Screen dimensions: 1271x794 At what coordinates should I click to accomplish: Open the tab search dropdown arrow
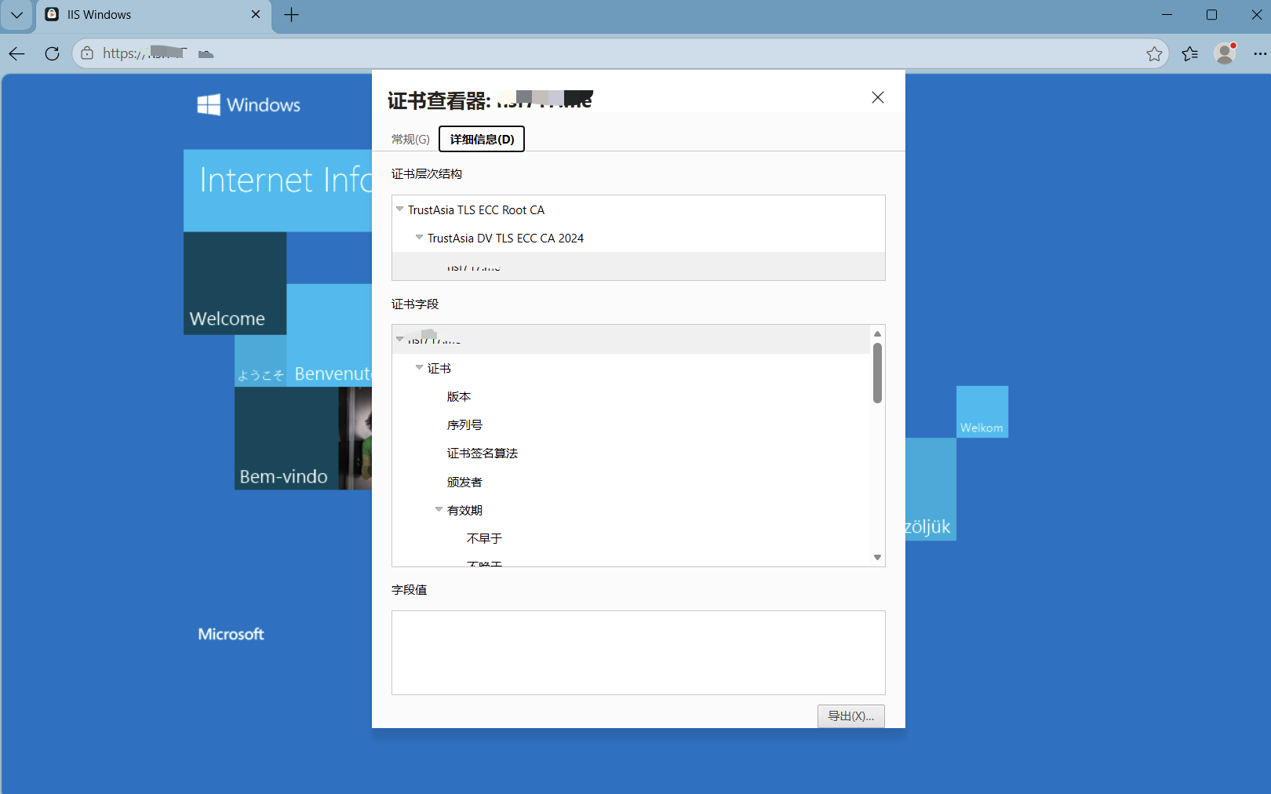point(16,15)
